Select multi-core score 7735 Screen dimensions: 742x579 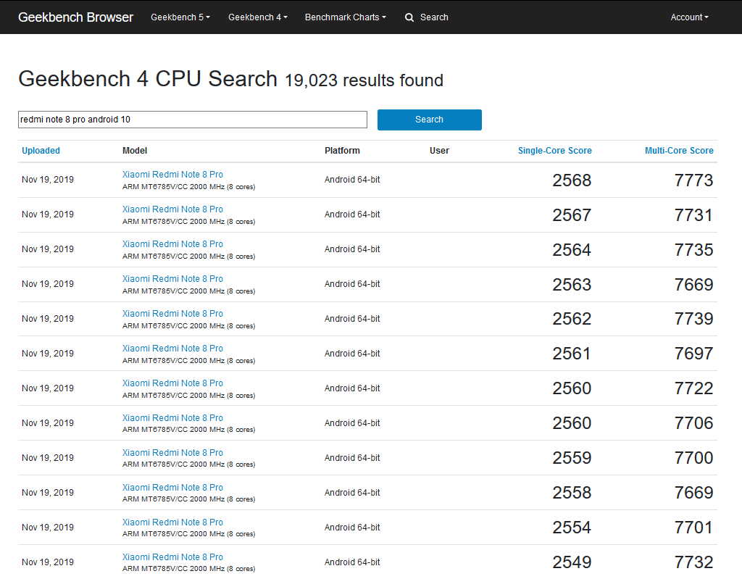click(693, 250)
